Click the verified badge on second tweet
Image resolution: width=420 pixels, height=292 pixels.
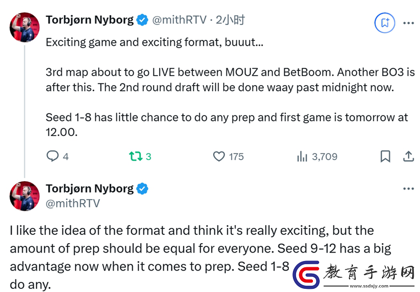[142, 189]
